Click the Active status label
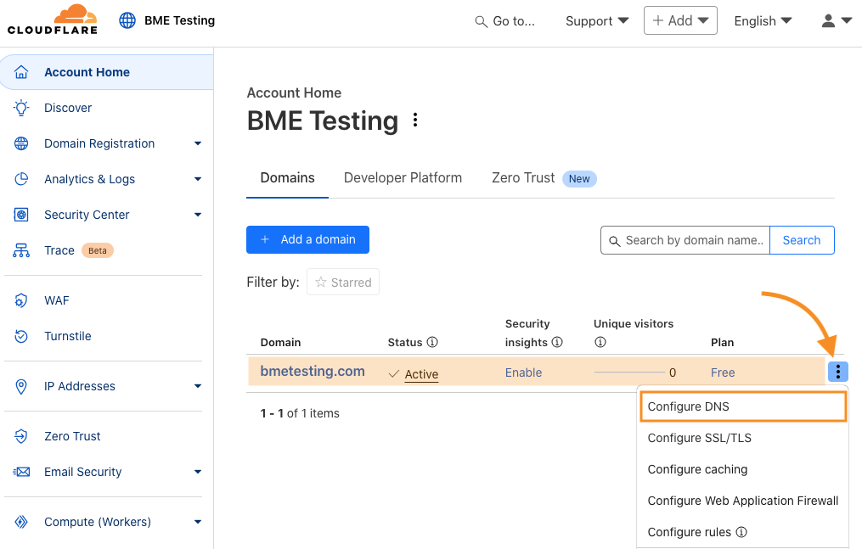The width and height of the screenshot is (862, 549). click(x=421, y=374)
